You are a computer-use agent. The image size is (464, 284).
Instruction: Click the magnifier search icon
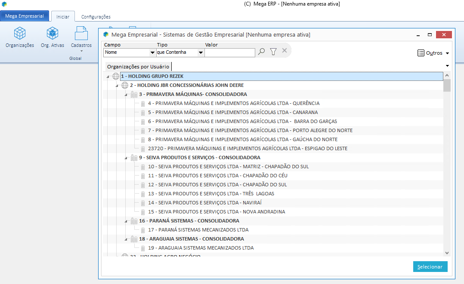click(261, 52)
